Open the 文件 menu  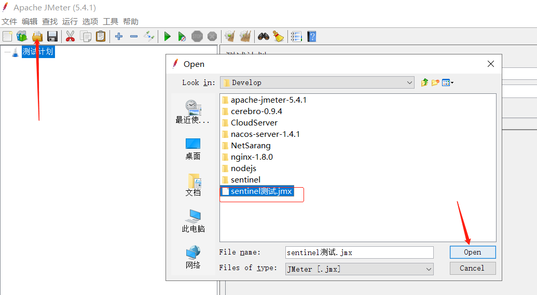(x=9, y=22)
